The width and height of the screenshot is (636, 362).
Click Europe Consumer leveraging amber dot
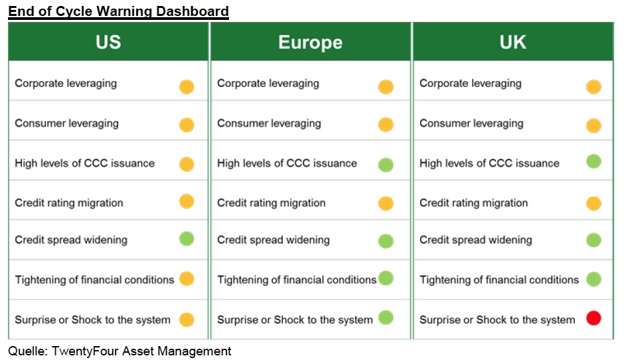[386, 124]
